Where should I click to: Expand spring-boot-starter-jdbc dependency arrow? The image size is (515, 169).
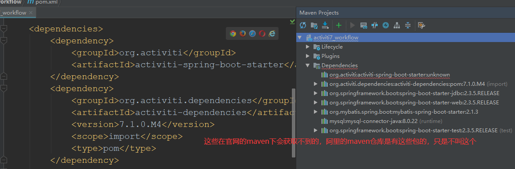coord(316,93)
